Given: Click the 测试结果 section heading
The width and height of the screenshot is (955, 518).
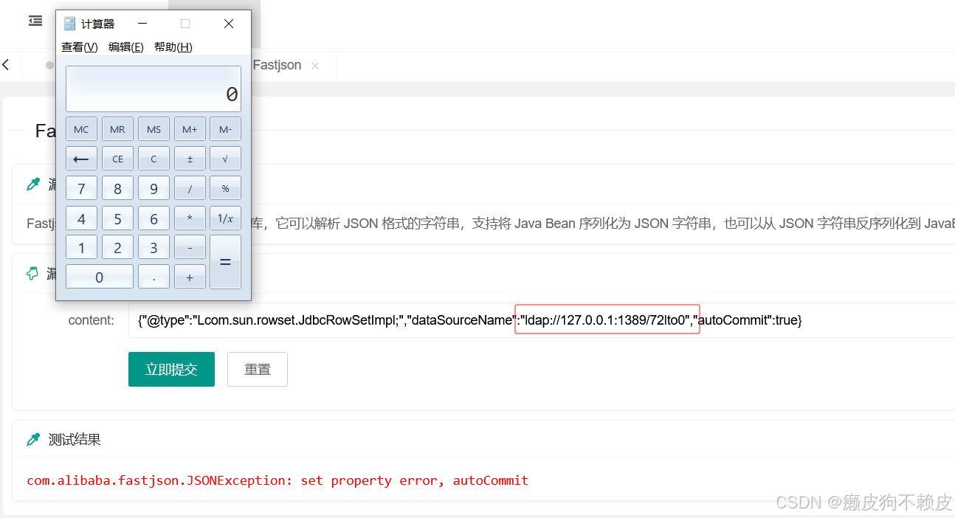Looking at the screenshot, I should (x=75, y=440).
